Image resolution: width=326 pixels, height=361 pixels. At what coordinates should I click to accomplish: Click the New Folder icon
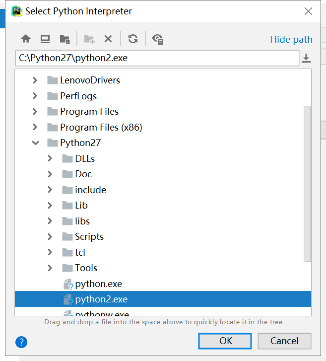(89, 39)
